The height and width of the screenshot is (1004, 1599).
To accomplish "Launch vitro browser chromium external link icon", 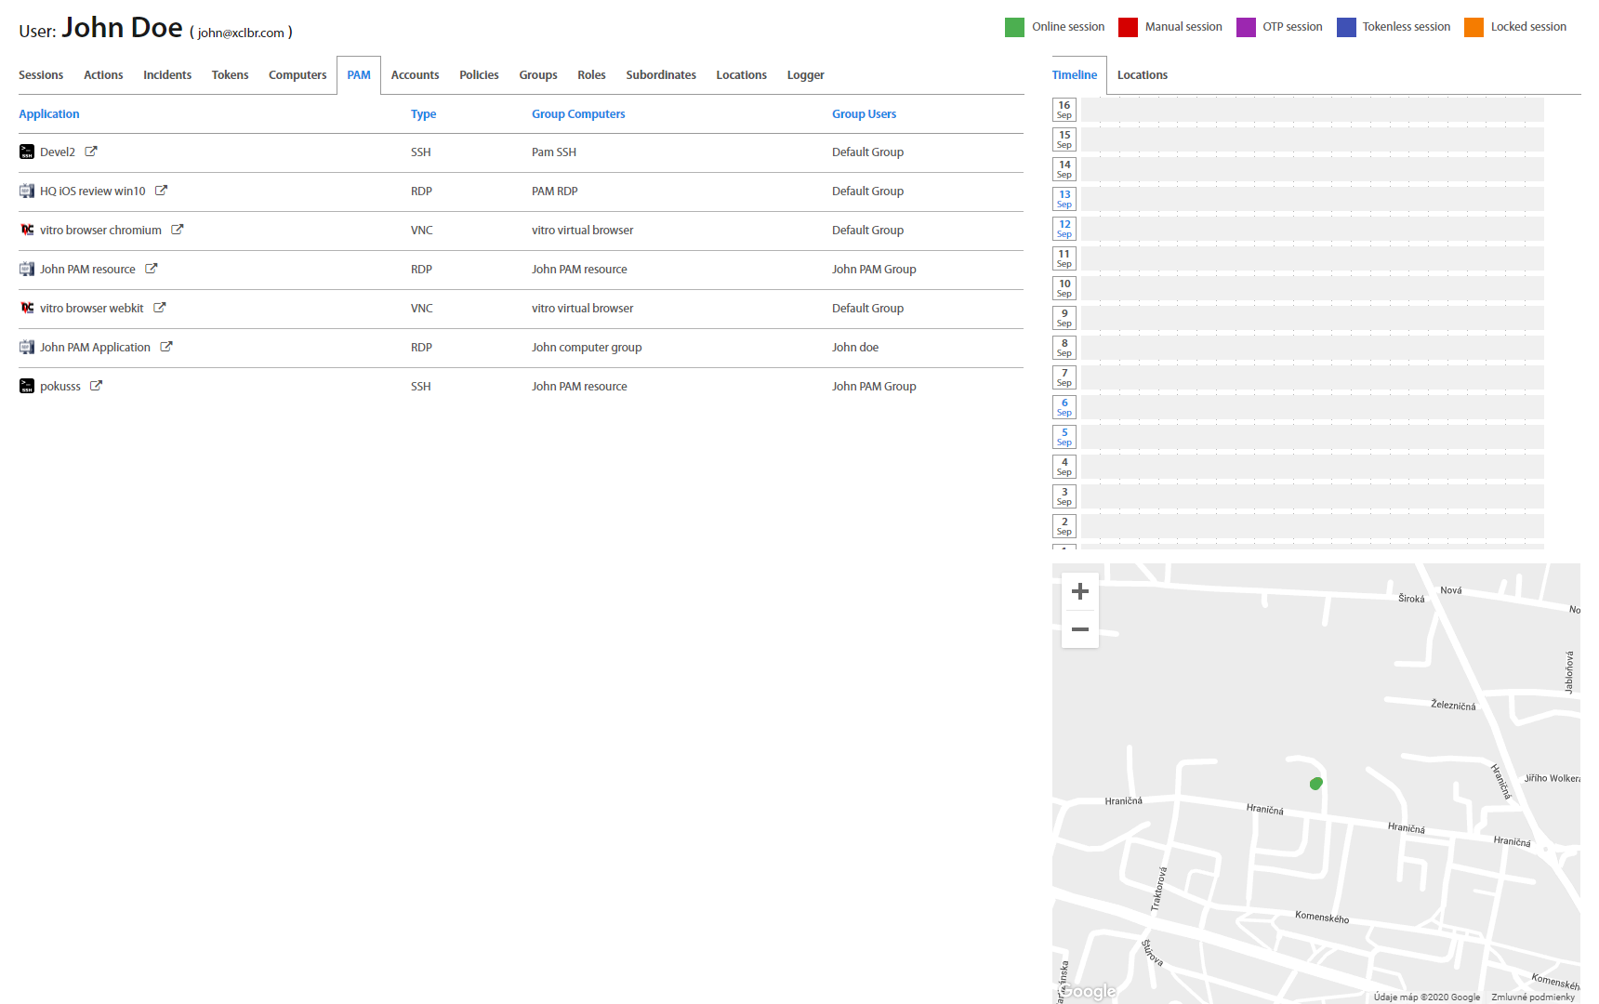I will 177,230.
